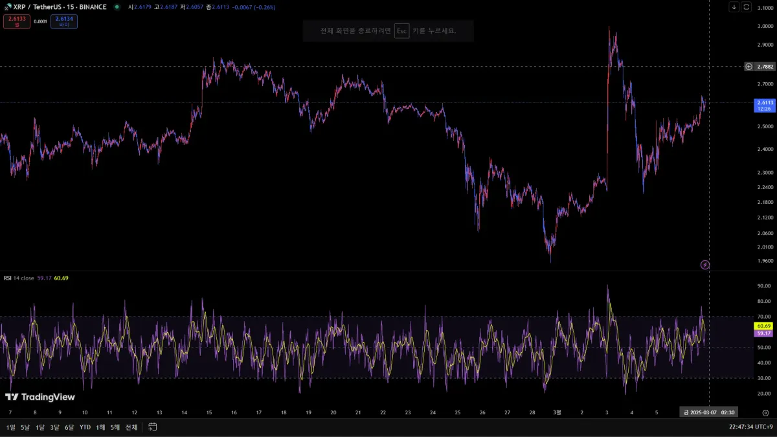The height and width of the screenshot is (437, 777).
Task: Click the TradingView logo
Action: 40,397
